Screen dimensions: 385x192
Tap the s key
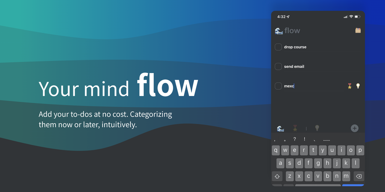click(290, 163)
